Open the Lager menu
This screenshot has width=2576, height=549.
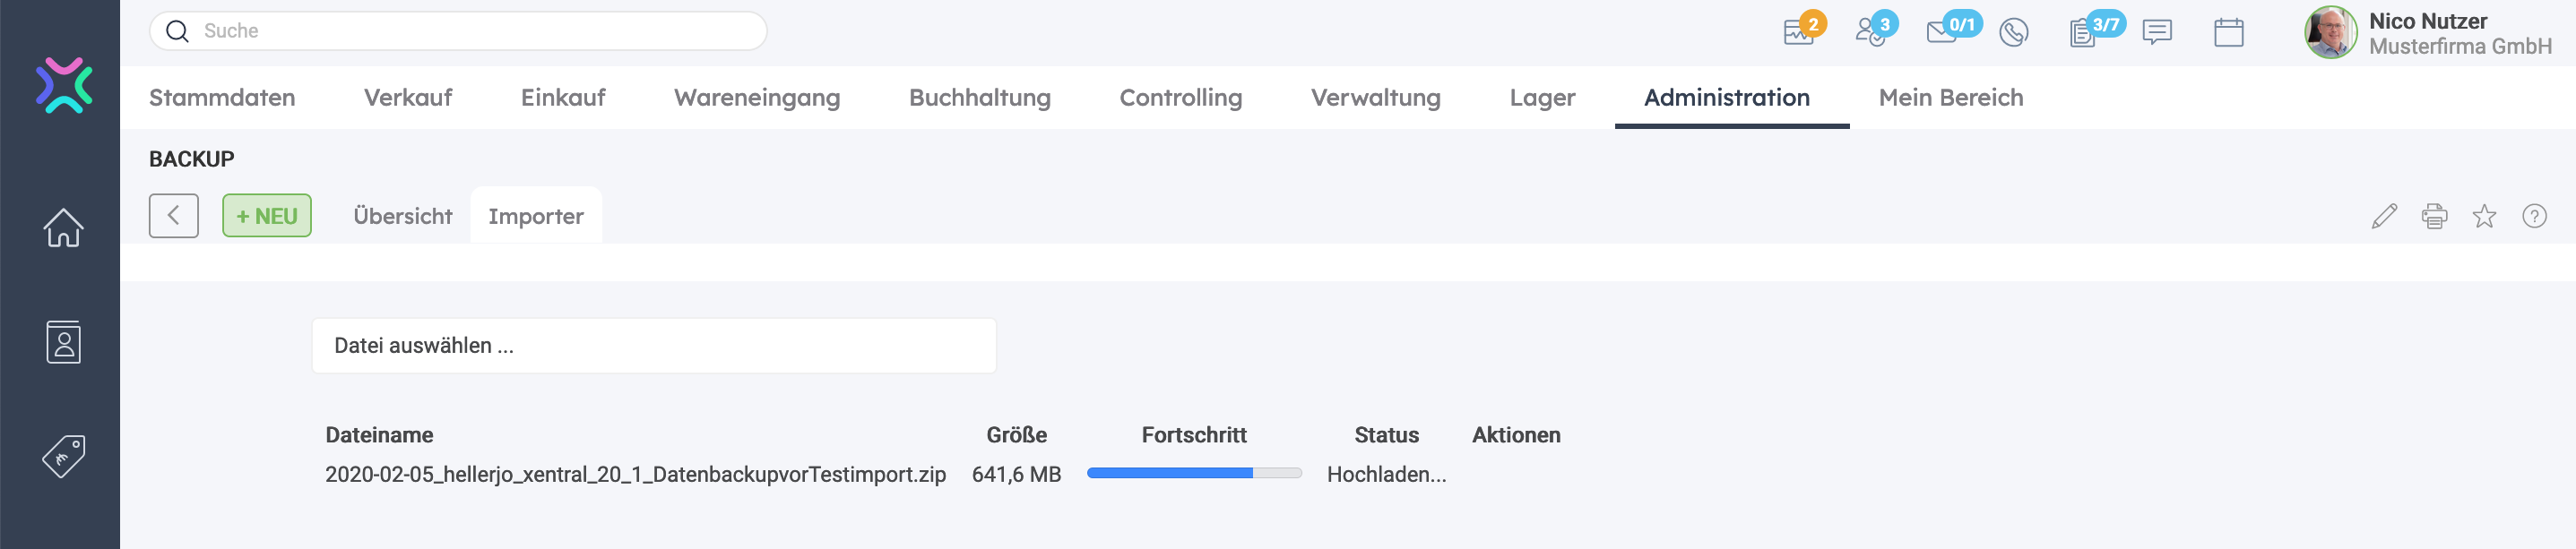click(1542, 98)
